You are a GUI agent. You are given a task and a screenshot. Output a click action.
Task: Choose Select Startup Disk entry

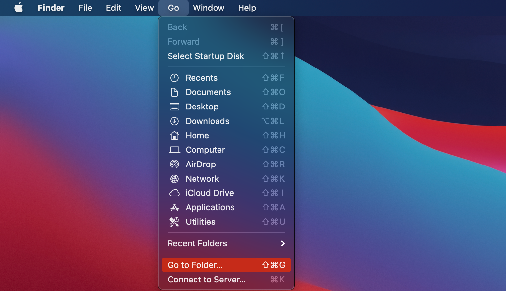[226, 56]
